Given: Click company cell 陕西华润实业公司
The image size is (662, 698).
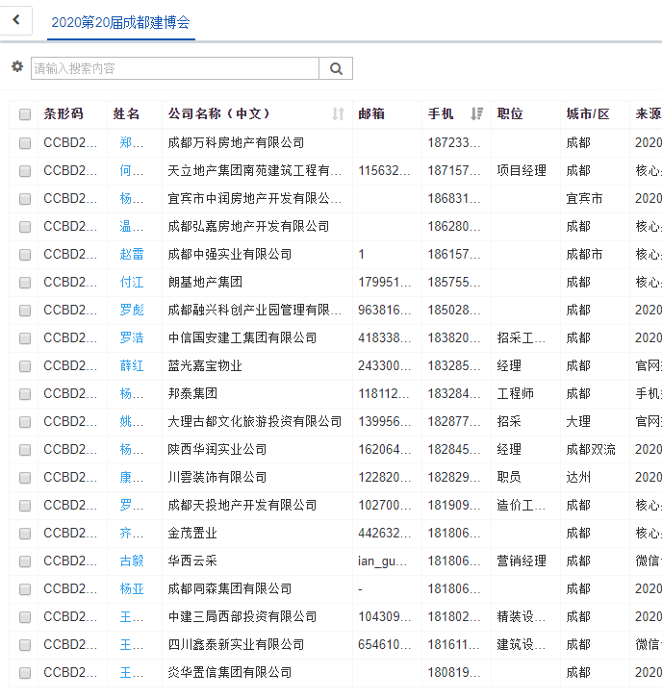Looking at the screenshot, I should click(x=217, y=450).
